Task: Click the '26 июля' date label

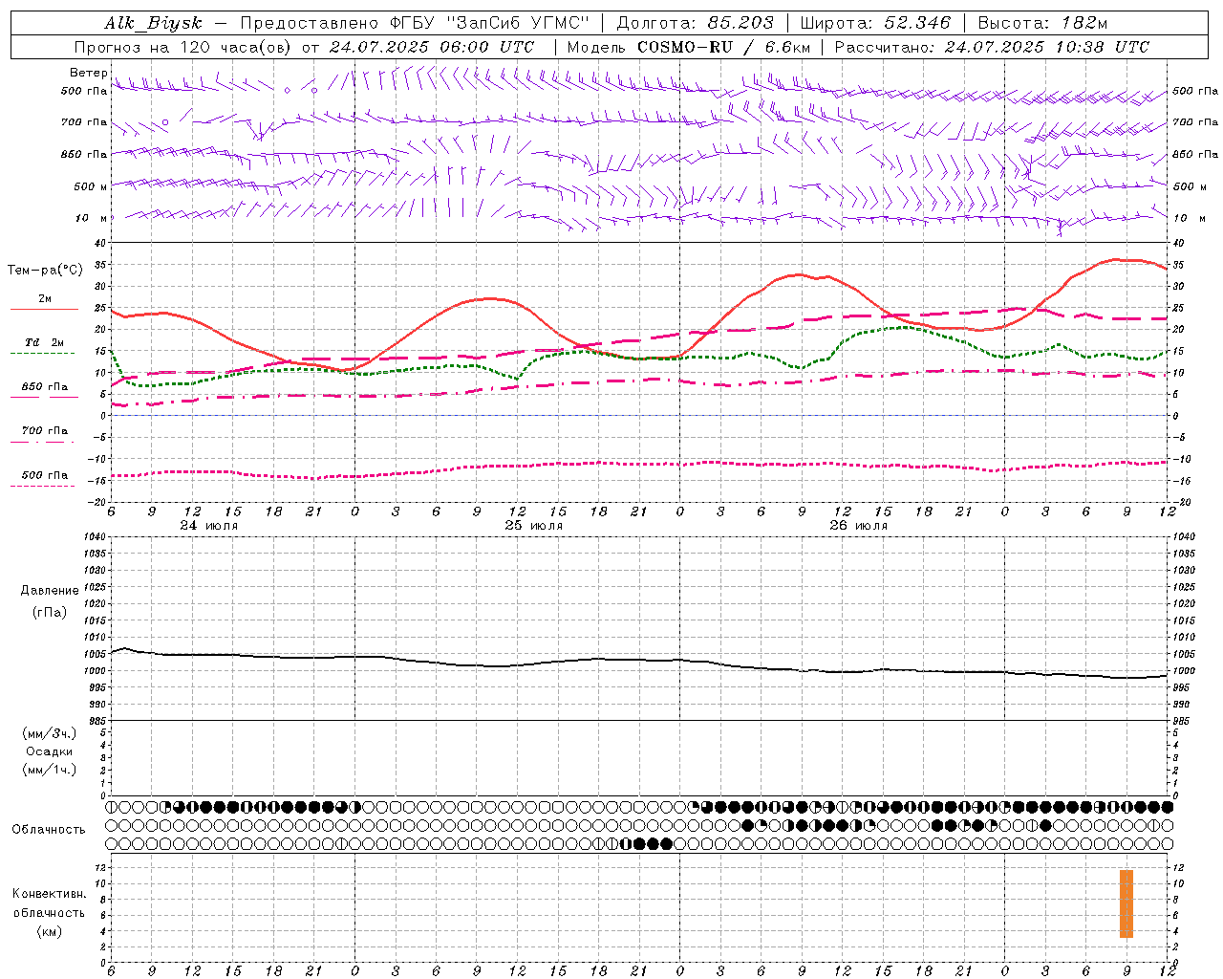Action: click(858, 526)
